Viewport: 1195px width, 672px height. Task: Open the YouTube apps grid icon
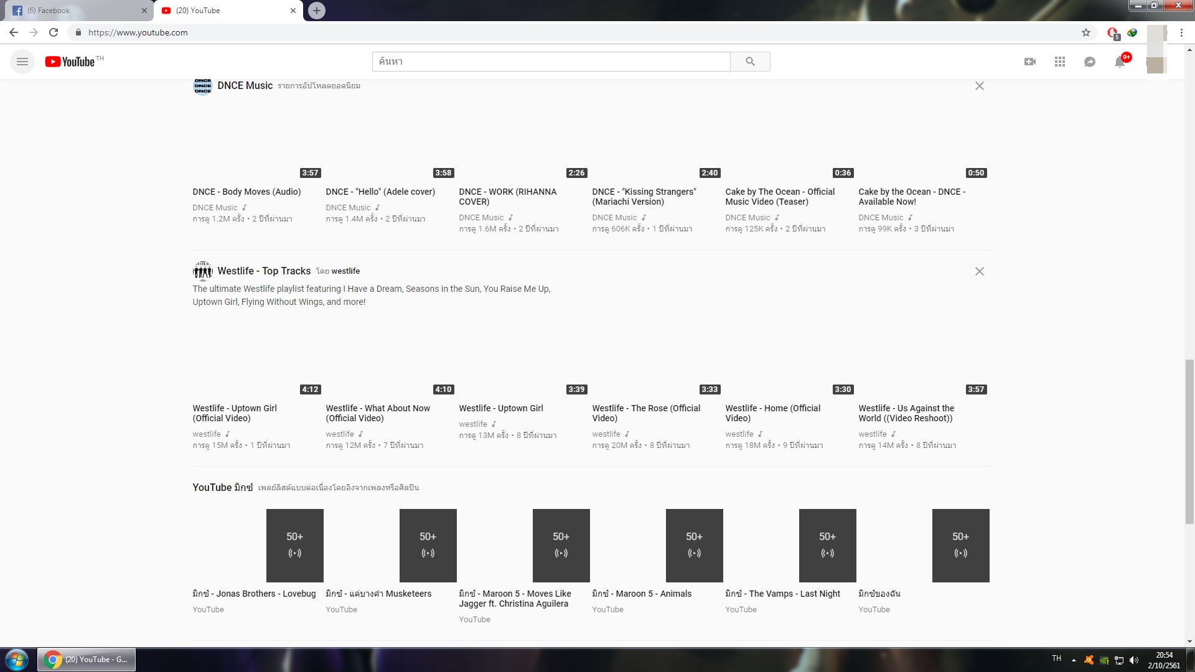tap(1060, 62)
